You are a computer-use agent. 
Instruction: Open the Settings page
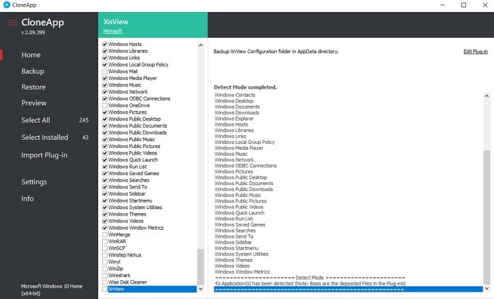[34, 182]
